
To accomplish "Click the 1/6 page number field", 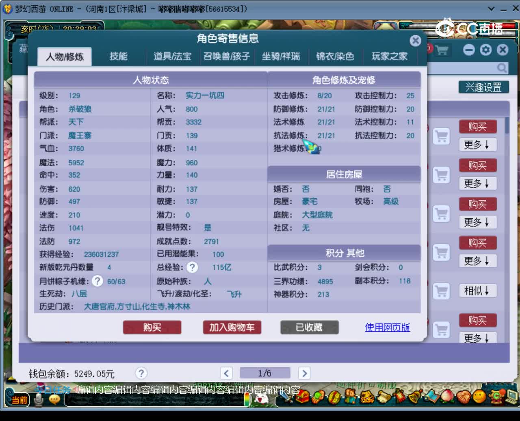I will coord(265,373).
